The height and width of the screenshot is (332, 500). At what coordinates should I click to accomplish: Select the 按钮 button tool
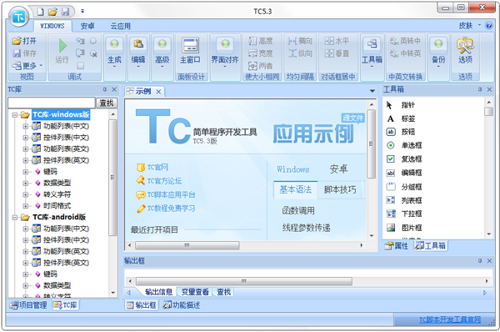[401, 132]
